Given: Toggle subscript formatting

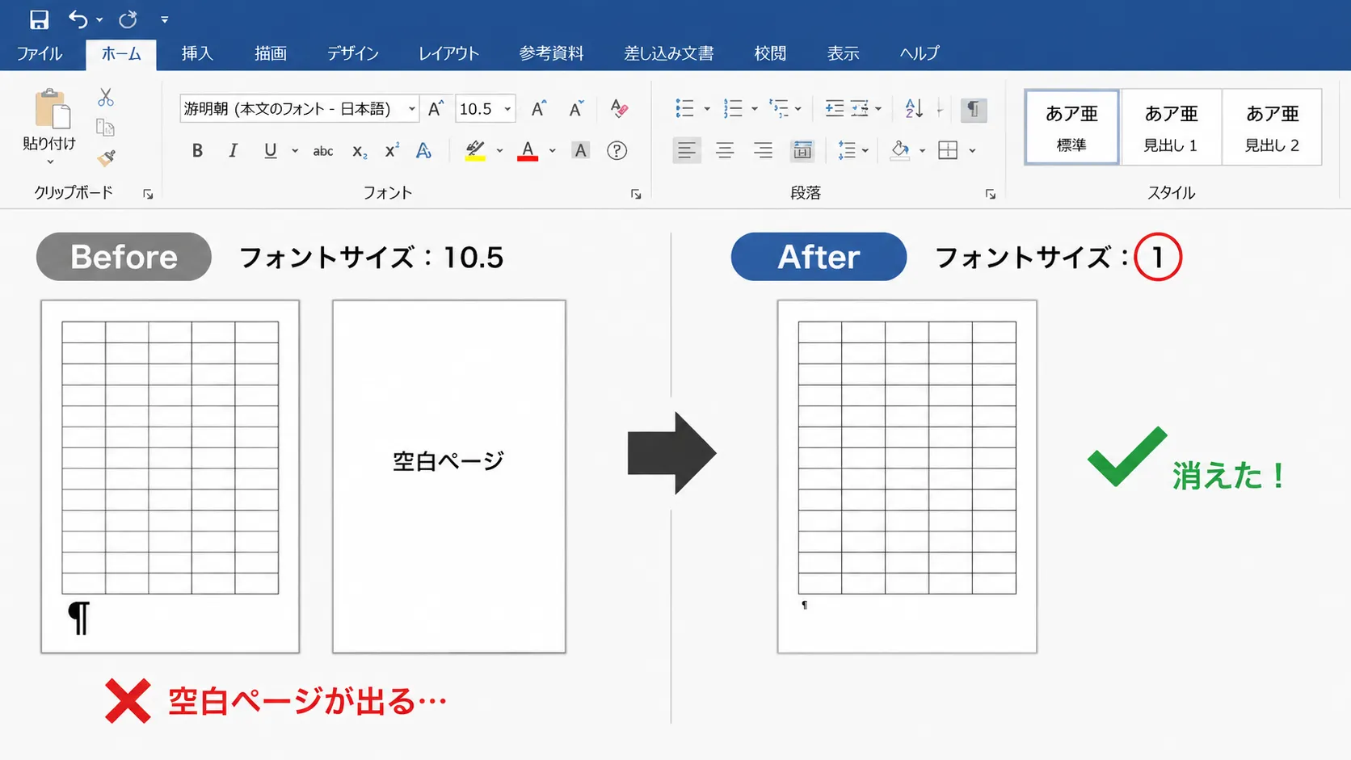Looking at the screenshot, I should pyautogui.click(x=360, y=150).
